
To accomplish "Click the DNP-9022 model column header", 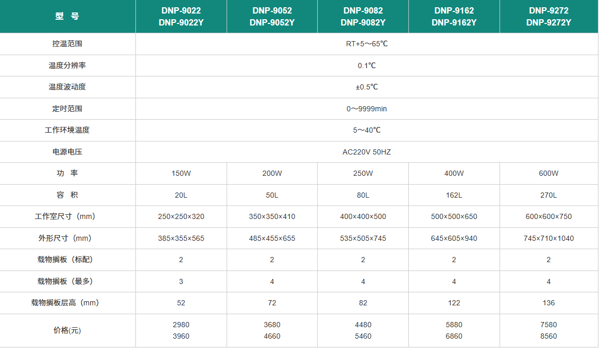I will point(181,16).
